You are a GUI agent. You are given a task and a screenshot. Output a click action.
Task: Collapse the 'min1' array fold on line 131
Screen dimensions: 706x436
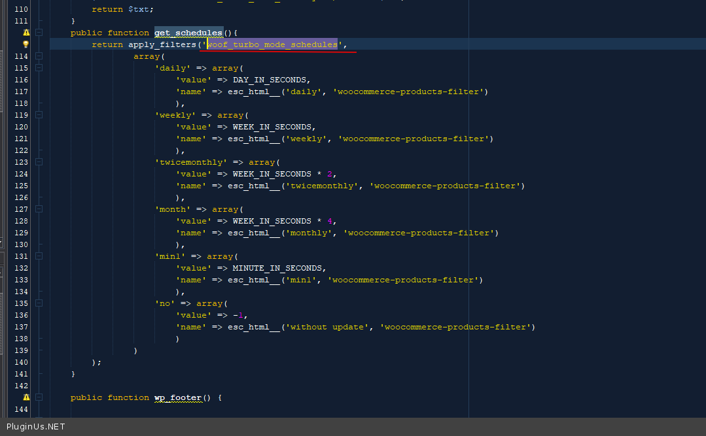point(39,256)
